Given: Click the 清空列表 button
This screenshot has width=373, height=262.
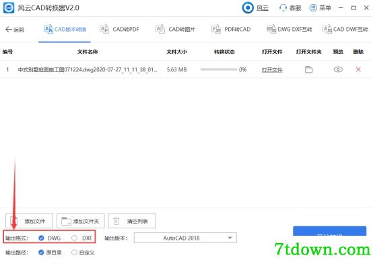Looking at the screenshot, I should pyautogui.click(x=132, y=221).
